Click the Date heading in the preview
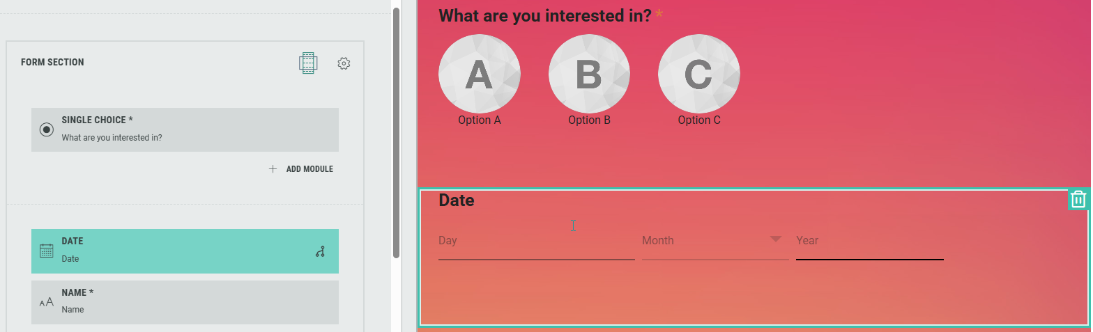The image size is (1093, 332). pos(457,200)
